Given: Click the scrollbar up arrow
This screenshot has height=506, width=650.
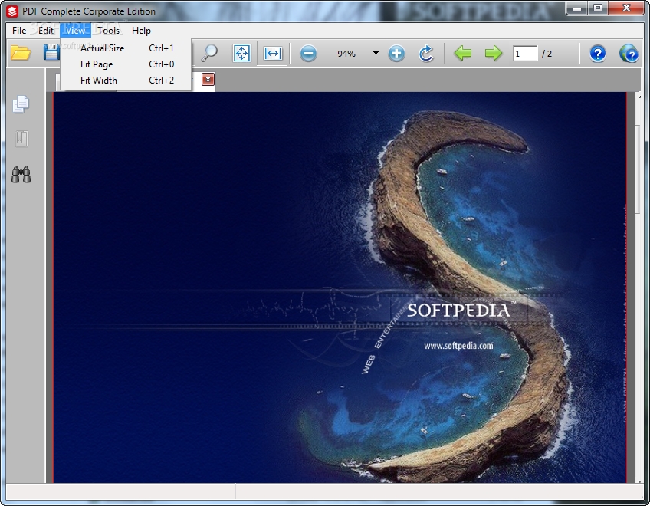Looking at the screenshot, I should point(639,97).
